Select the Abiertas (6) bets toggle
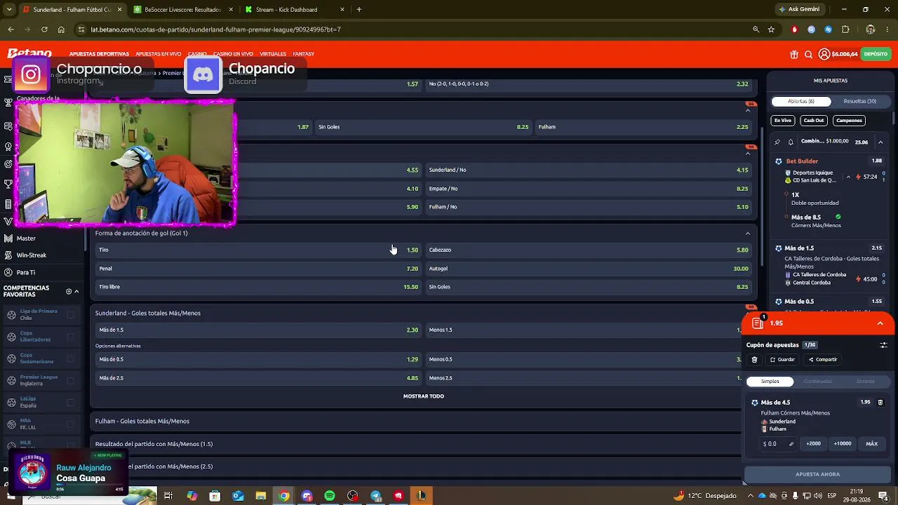Screen dimensions: 898x505 coord(801,101)
